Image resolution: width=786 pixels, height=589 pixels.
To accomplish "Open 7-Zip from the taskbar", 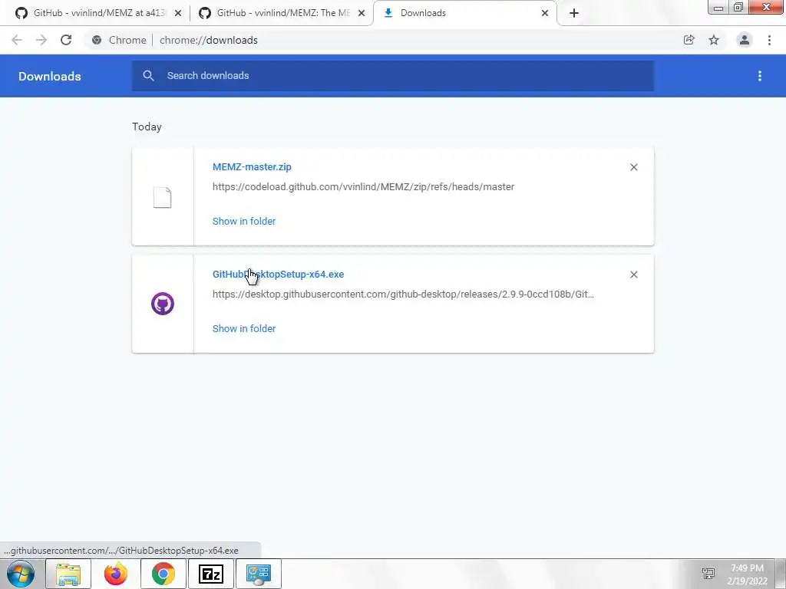I will click(x=211, y=574).
